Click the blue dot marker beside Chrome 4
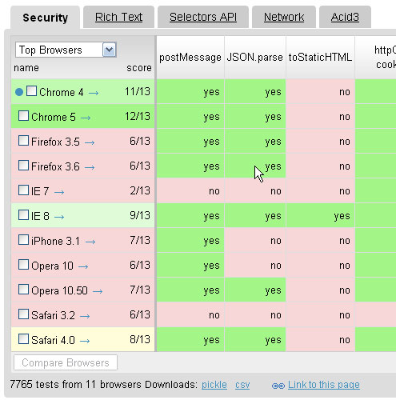The image size is (396, 400). click(19, 92)
